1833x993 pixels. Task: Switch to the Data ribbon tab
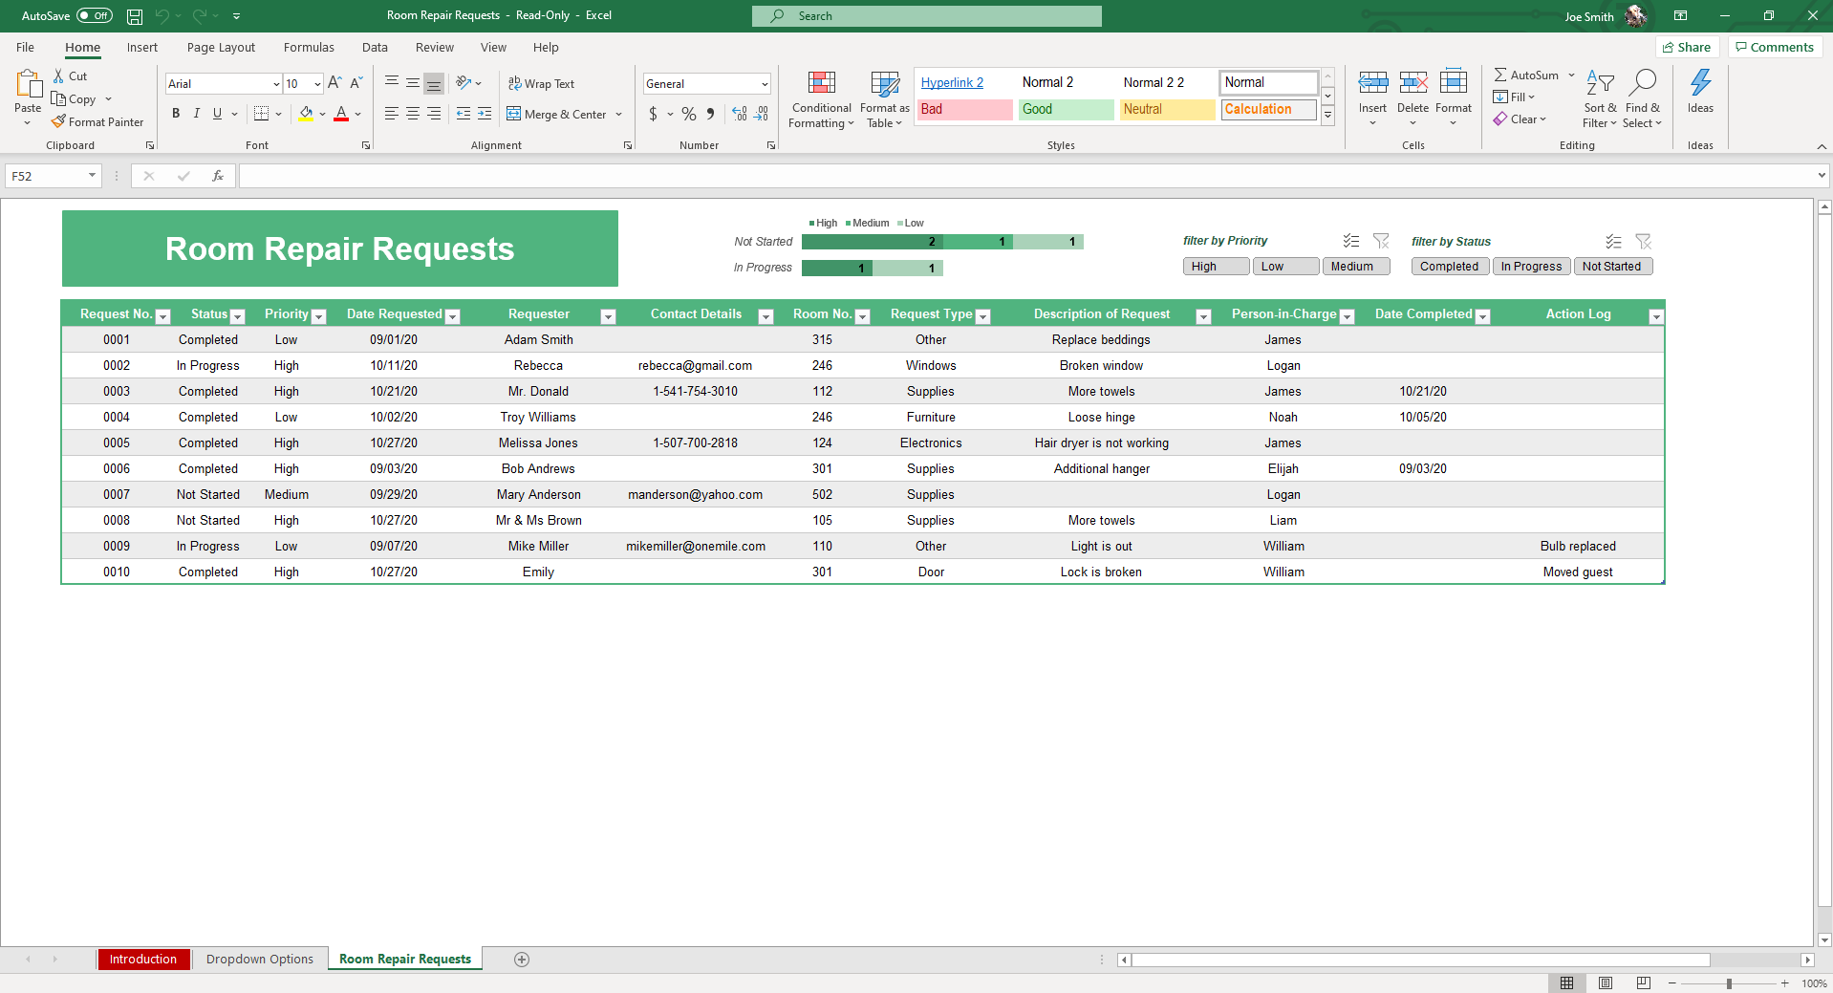374,47
